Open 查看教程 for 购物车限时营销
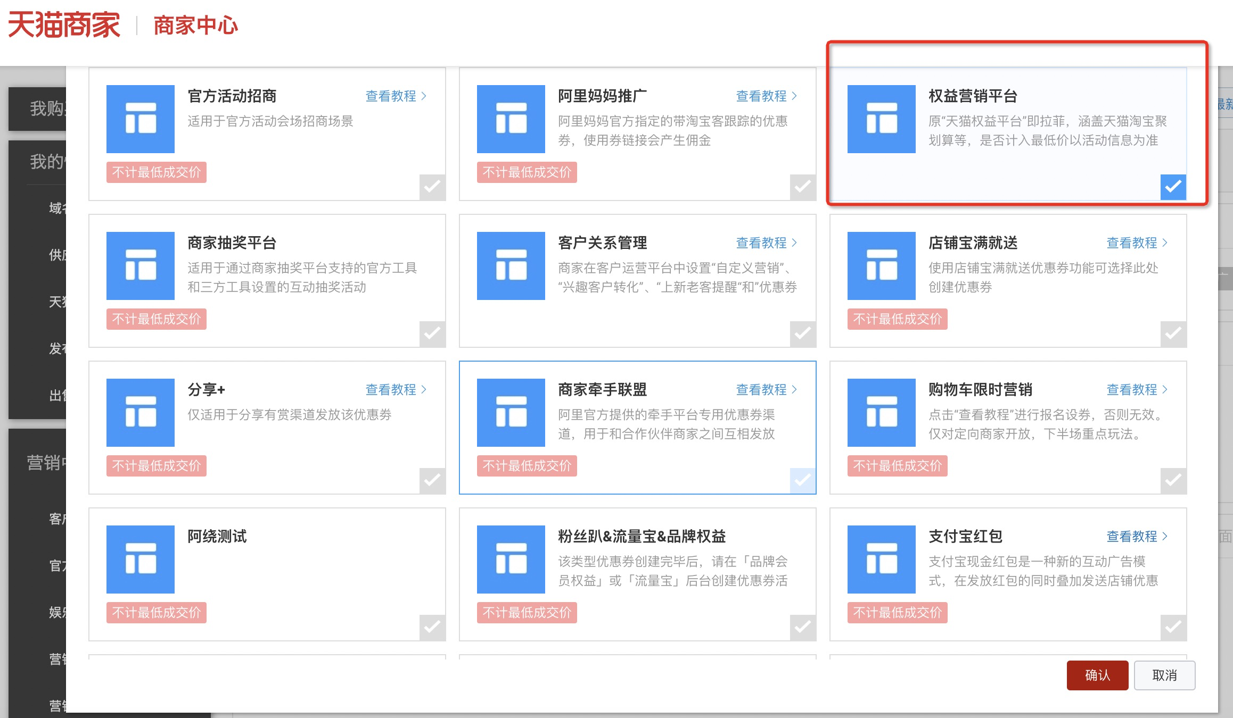Viewport: 1233px width, 718px height. click(1137, 390)
